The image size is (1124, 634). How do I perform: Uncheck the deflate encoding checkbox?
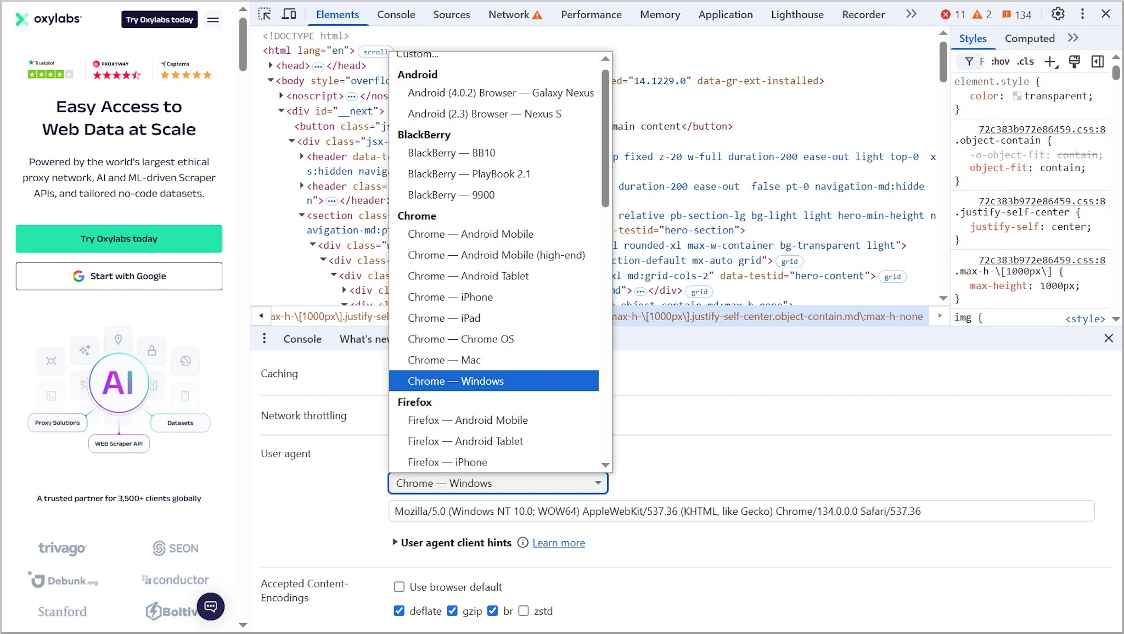[x=399, y=611]
